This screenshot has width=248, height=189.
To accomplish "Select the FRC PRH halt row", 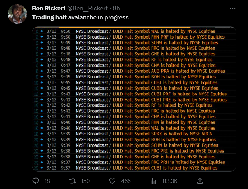I will pyautogui.click(x=134, y=162).
